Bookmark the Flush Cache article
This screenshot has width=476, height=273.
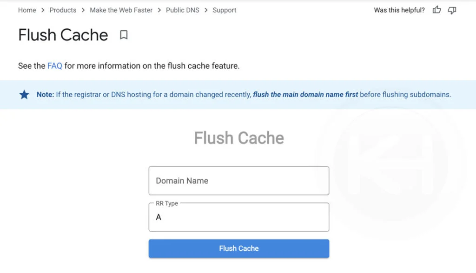[x=124, y=35]
